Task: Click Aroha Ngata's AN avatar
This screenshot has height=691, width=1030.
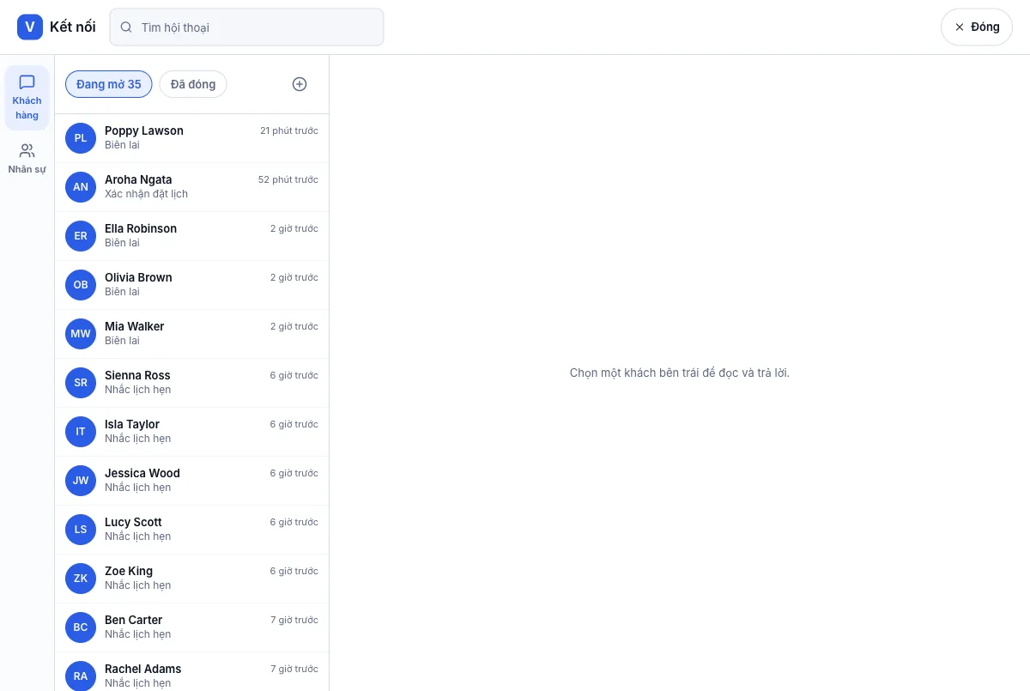Action: [x=81, y=187]
